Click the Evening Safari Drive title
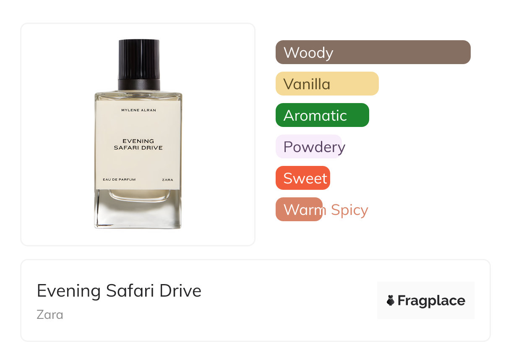Image resolution: width=511 pixels, height=362 pixels. coord(119,291)
